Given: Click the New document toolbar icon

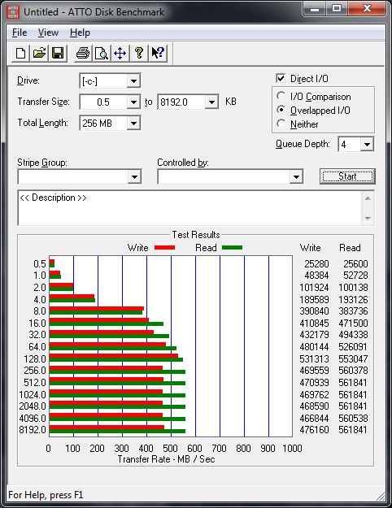Looking at the screenshot, I should pos(20,53).
